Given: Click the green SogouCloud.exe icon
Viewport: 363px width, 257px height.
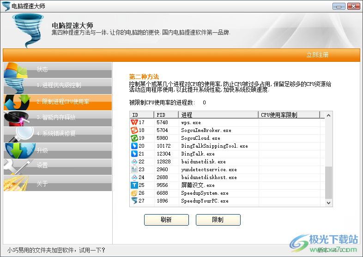Looking at the screenshot, I should coord(134,138).
